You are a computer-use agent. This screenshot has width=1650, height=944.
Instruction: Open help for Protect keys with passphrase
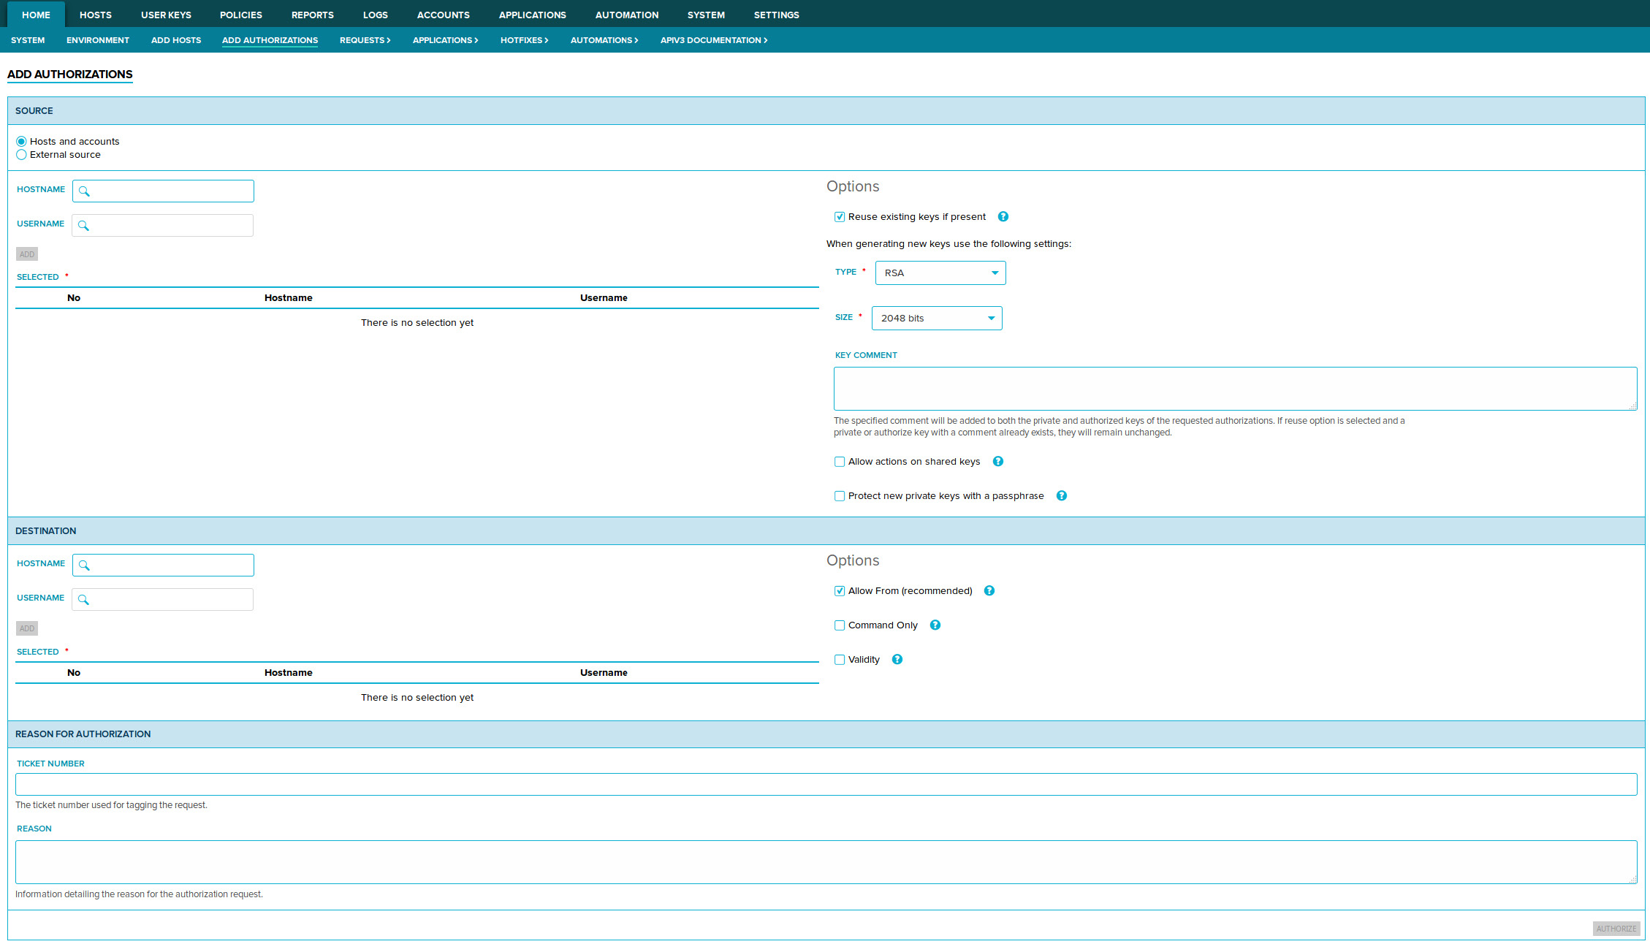(1062, 495)
